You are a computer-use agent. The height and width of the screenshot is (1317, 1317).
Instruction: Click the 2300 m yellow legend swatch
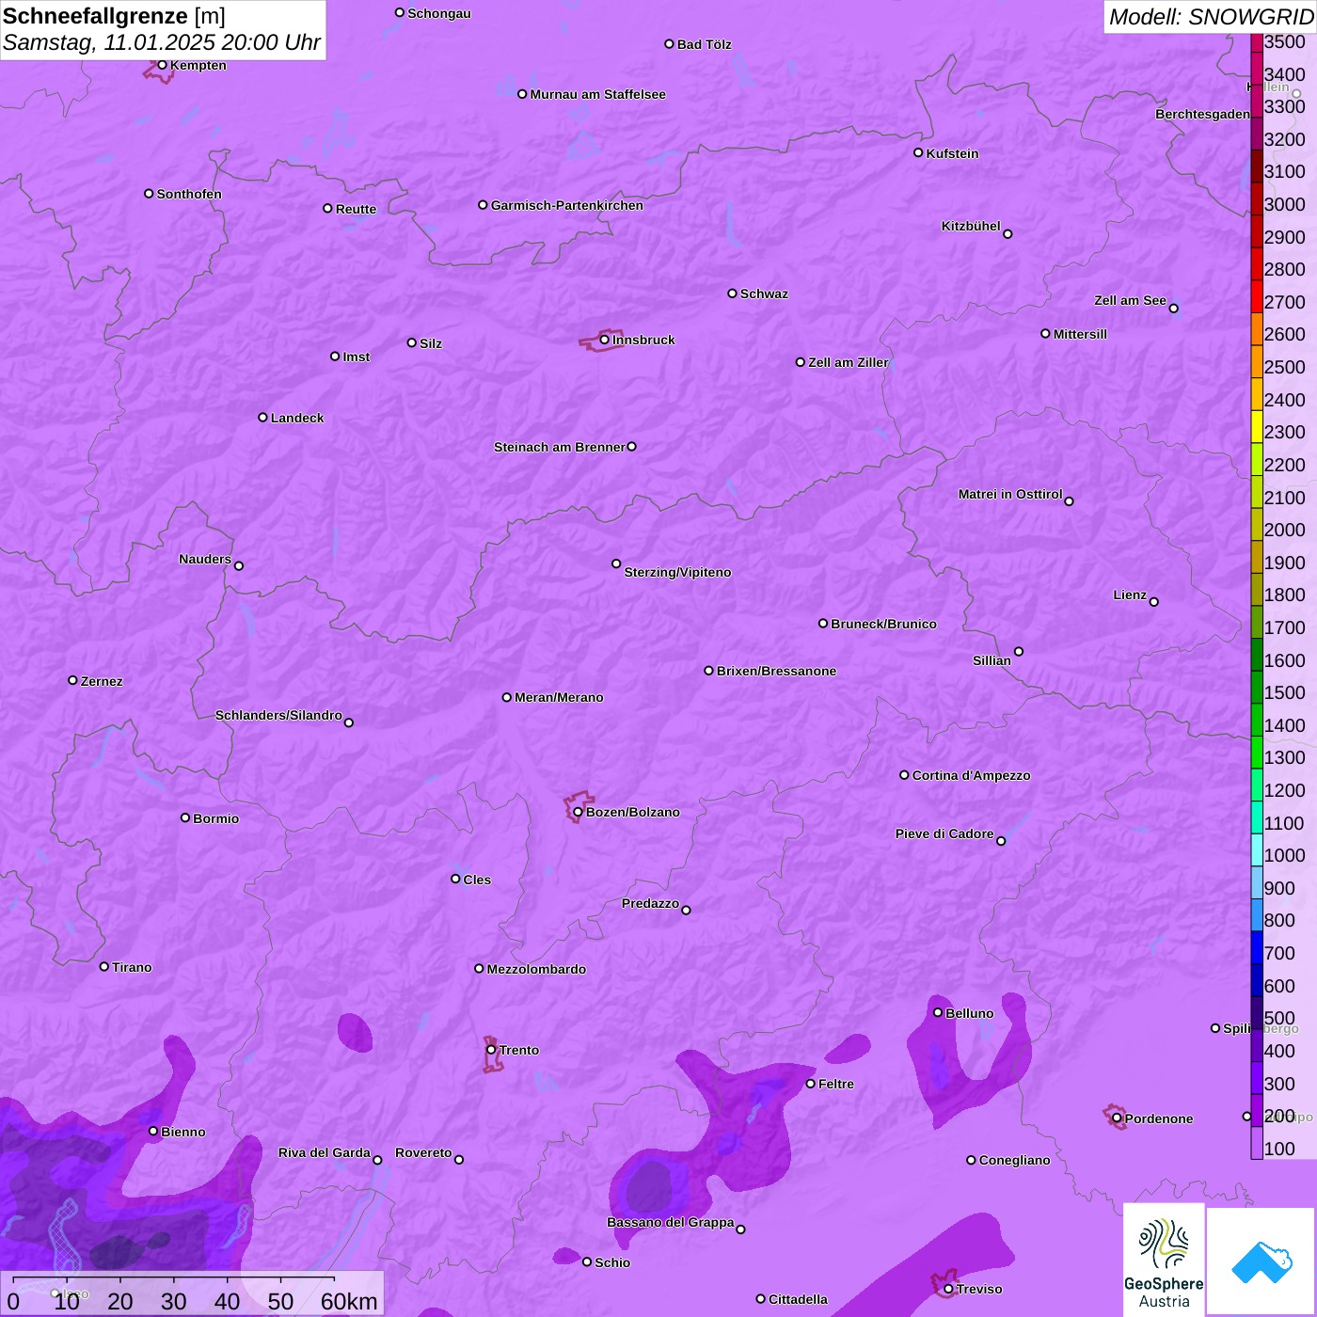click(1257, 426)
